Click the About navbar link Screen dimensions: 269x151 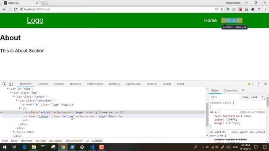(x=232, y=21)
